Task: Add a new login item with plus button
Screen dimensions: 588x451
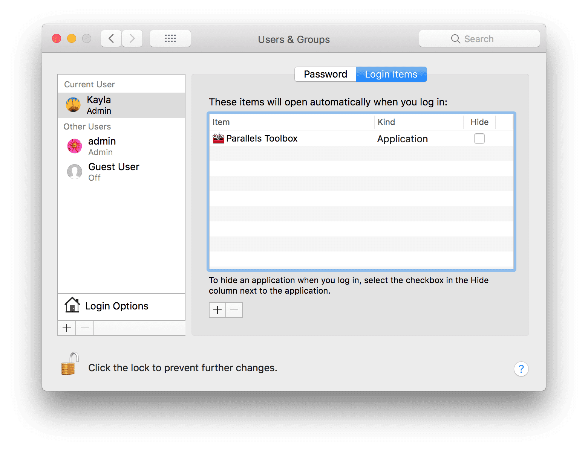Action: [x=217, y=309]
